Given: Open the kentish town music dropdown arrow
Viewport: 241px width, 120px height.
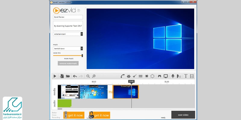Looking at the screenshot, I should point(82,49).
